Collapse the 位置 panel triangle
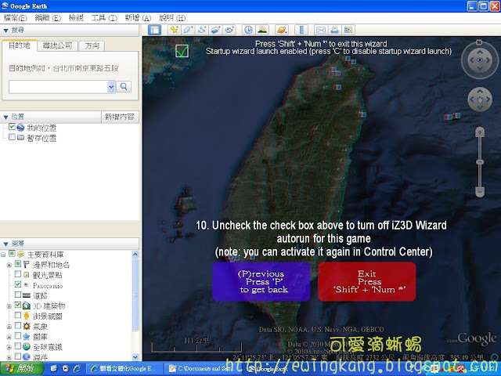The width and height of the screenshot is (501, 376). click(x=5, y=117)
